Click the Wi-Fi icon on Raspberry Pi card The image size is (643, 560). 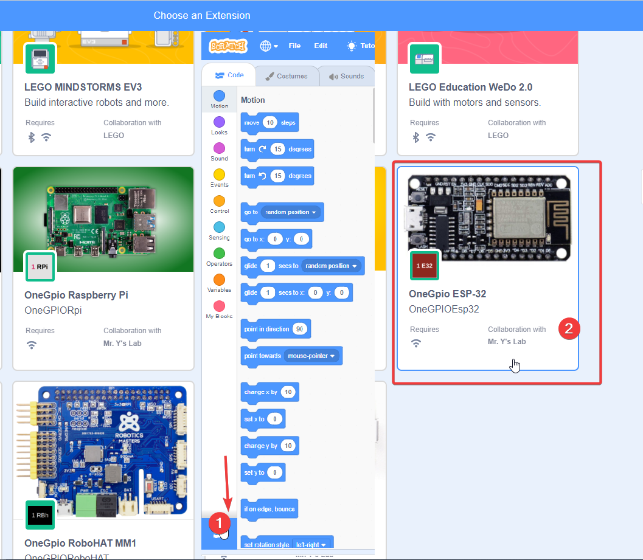(x=32, y=345)
